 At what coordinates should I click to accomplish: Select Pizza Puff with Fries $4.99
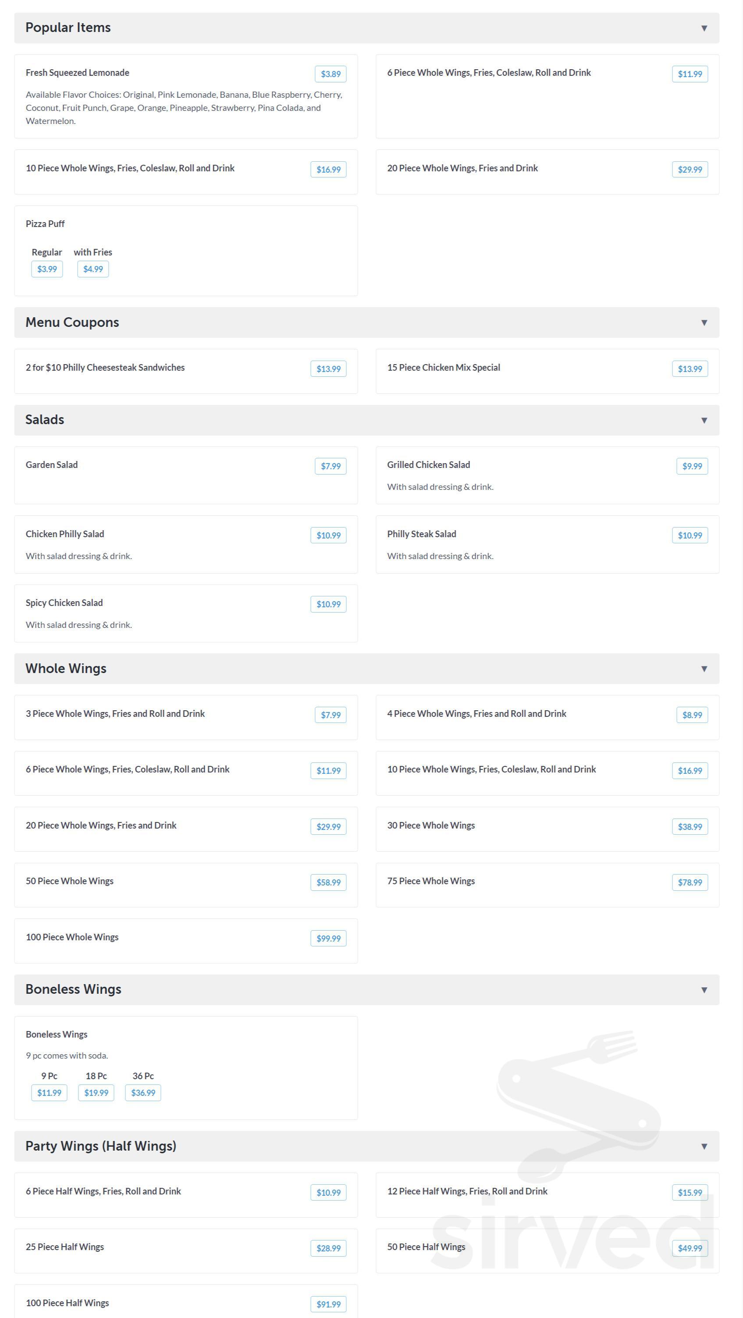93,269
